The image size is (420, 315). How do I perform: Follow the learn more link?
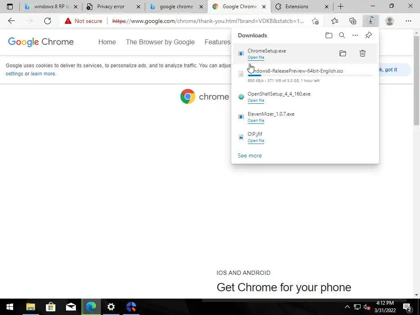pos(43,74)
